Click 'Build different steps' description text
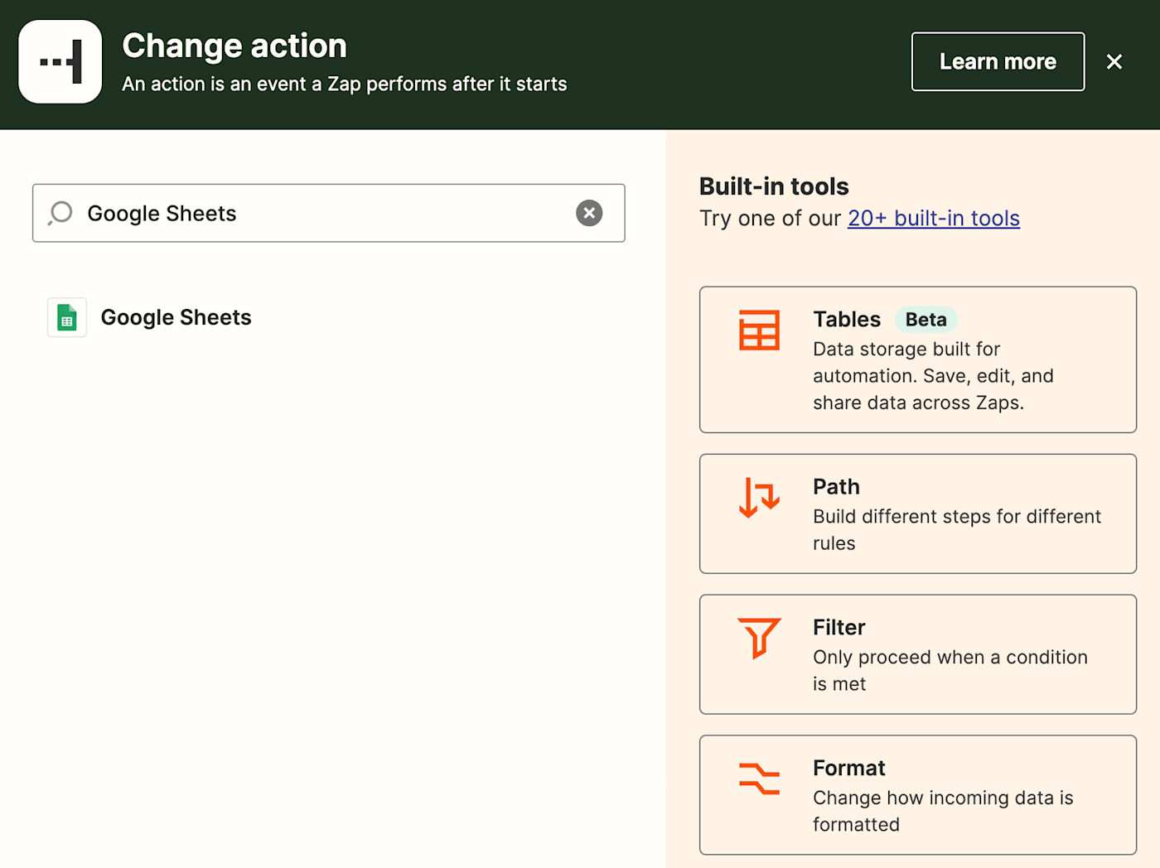The width and height of the screenshot is (1160, 868). (x=957, y=529)
